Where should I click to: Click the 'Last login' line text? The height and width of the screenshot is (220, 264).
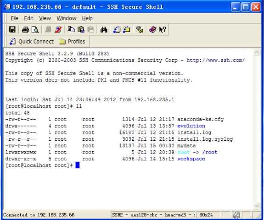(90, 99)
